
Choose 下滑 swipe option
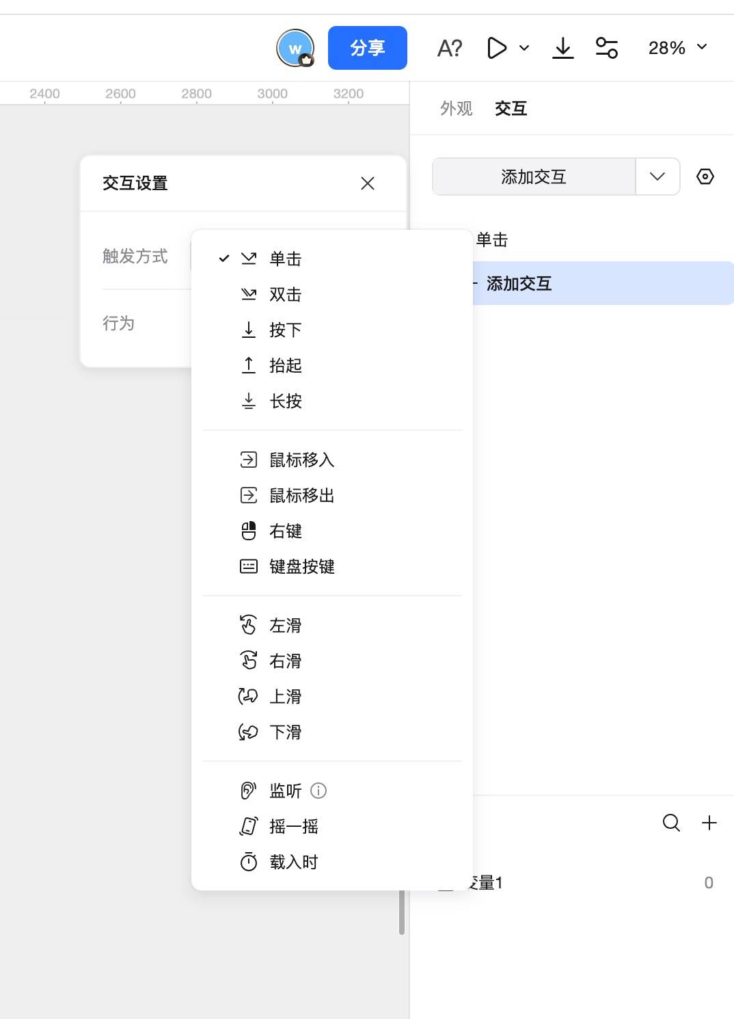coord(332,732)
